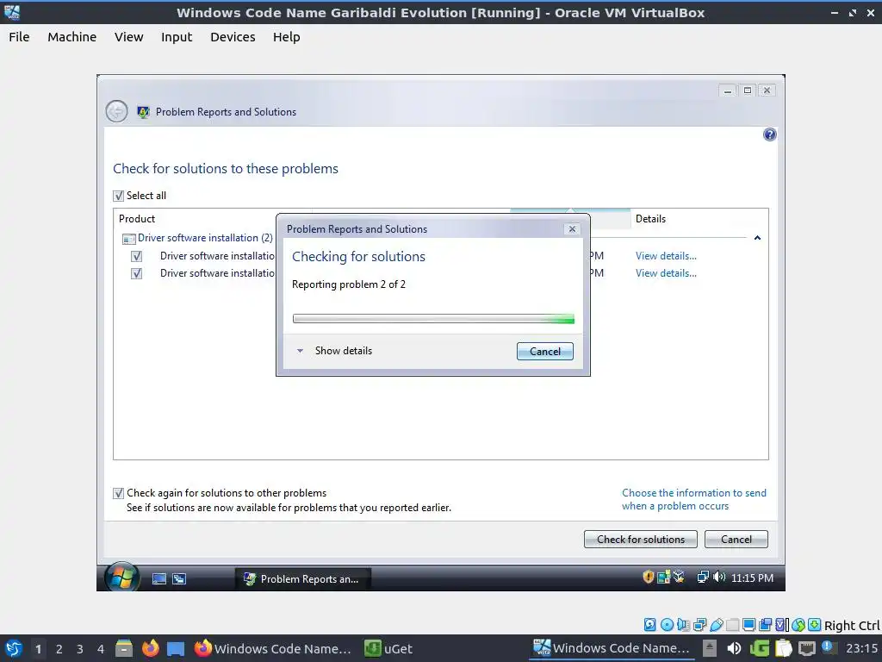Click the host show desktop panel icon
Image resolution: width=882 pixels, height=662 pixels.
(176, 648)
